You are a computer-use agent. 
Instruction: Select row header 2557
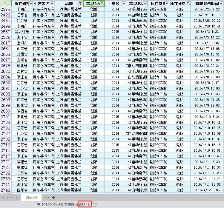click(x=6, y=32)
